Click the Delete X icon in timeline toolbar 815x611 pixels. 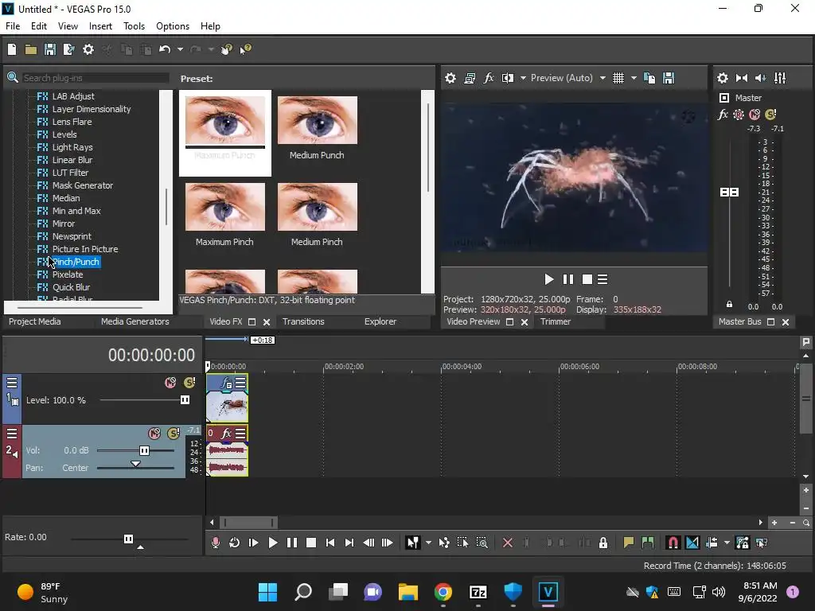(508, 543)
